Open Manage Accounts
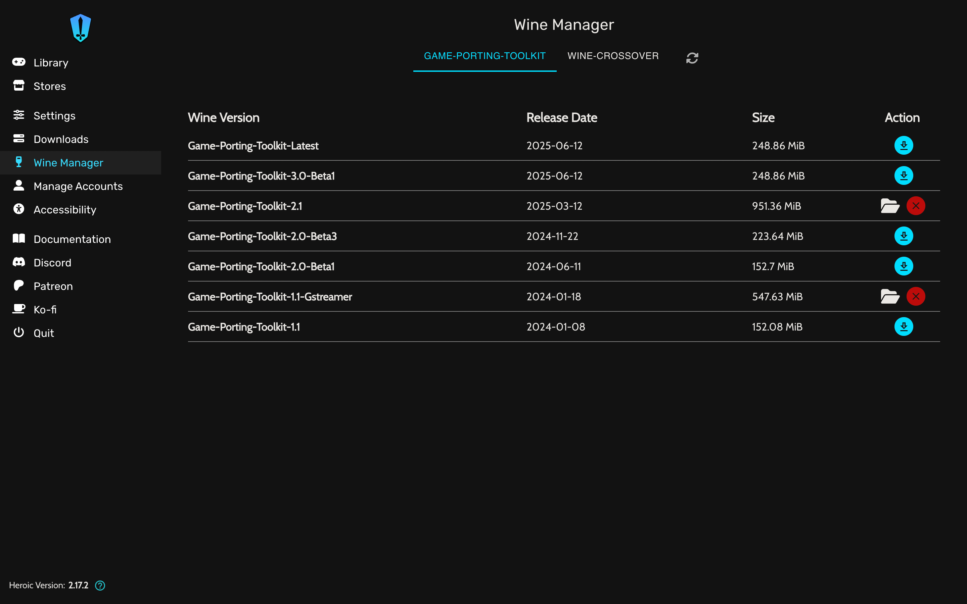The image size is (967, 604). [x=78, y=186]
